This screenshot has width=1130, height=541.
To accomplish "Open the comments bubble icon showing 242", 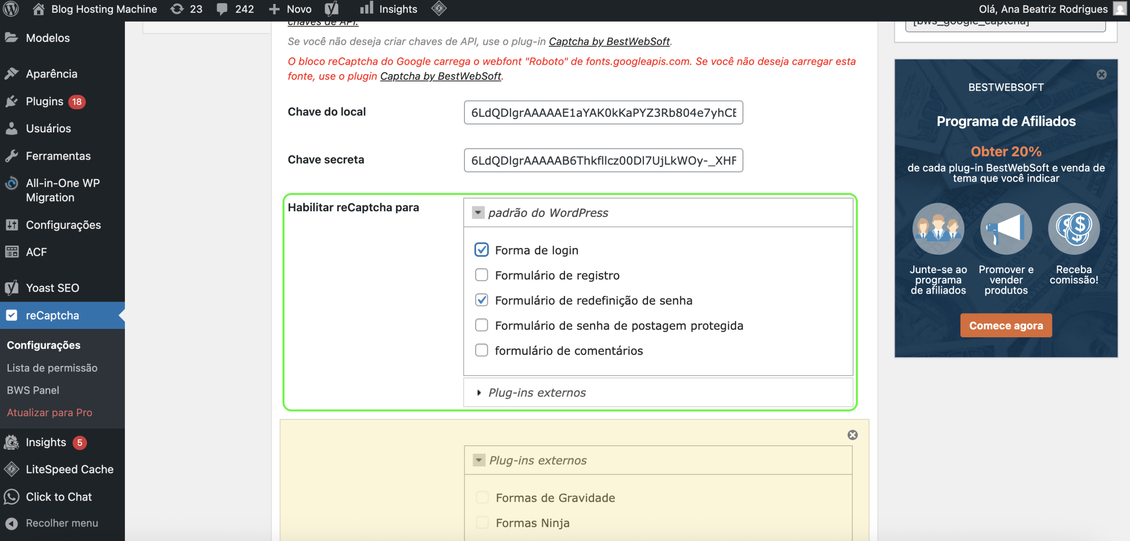I will [222, 9].
